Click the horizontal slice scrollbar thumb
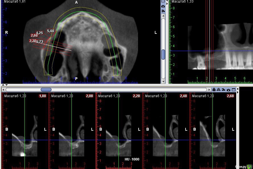 pos(46,89)
